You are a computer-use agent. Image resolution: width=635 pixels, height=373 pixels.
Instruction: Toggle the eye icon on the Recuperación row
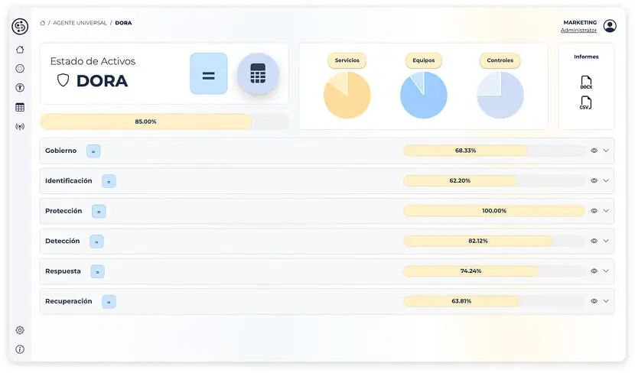[x=594, y=301]
